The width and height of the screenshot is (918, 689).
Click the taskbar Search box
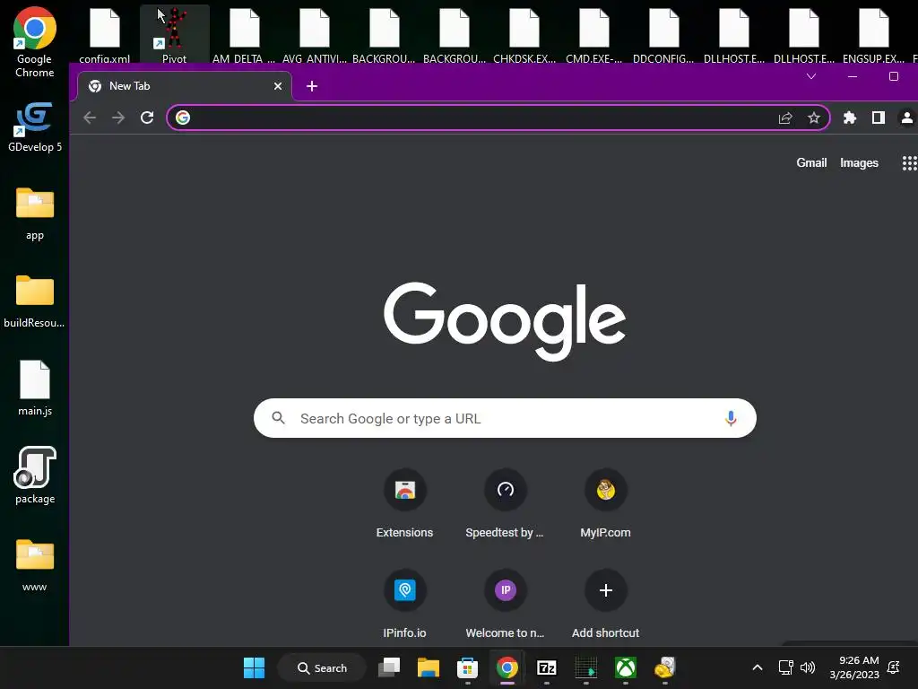point(322,667)
